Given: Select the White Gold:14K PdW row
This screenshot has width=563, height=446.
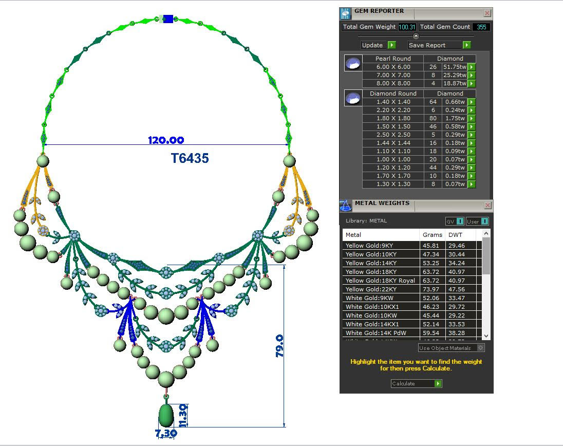Looking at the screenshot, I should click(380, 333).
